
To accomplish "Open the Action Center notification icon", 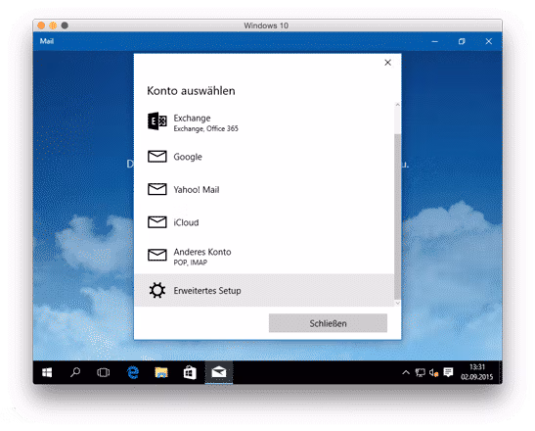I will (448, 372).
